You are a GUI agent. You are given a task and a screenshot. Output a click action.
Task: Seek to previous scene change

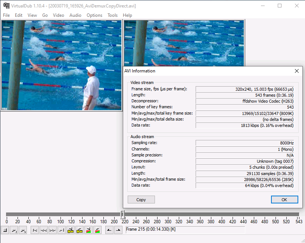pos(88,230)
